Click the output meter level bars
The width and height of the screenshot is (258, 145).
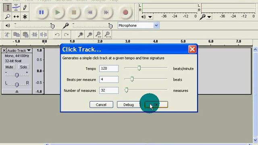tap(170, 8)
